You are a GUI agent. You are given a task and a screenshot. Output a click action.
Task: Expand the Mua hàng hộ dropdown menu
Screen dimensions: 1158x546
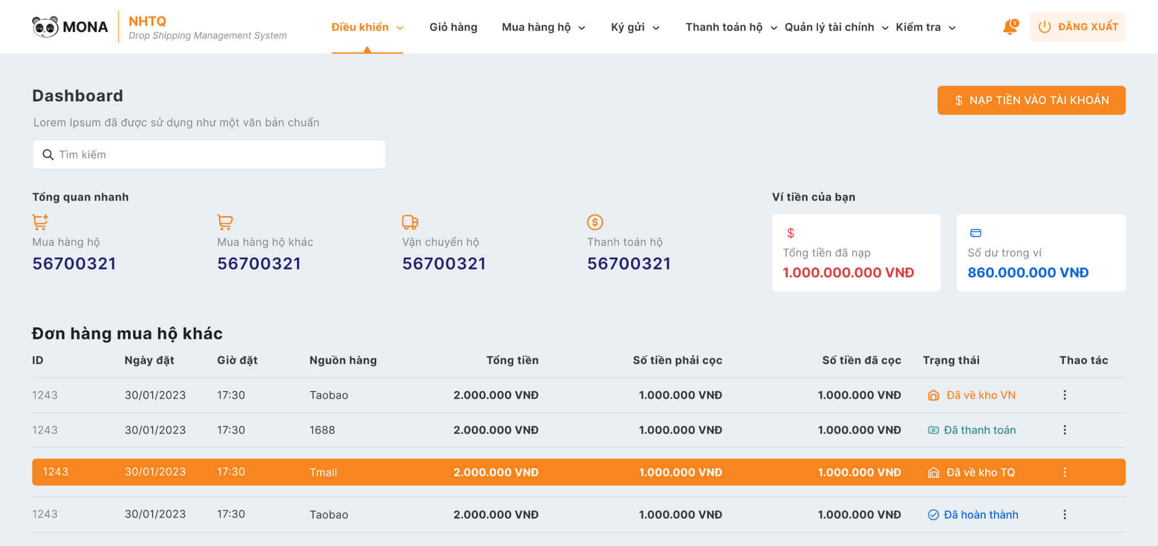point(543,27)
